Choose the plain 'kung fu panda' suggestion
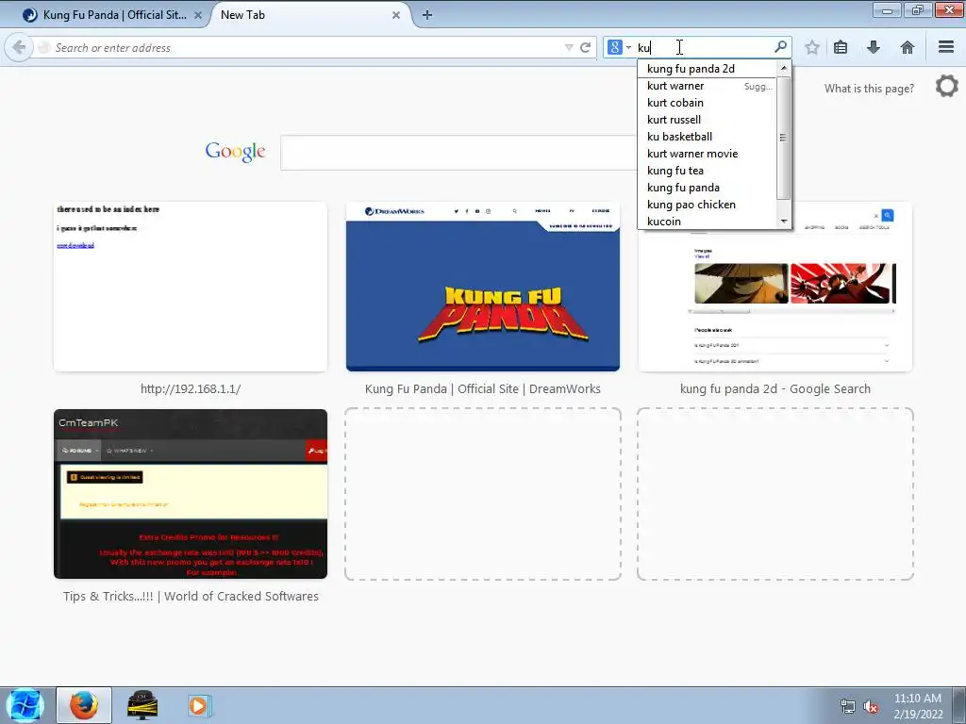The height and width of the screenshot is (724, 966). (x=707, y=188)
